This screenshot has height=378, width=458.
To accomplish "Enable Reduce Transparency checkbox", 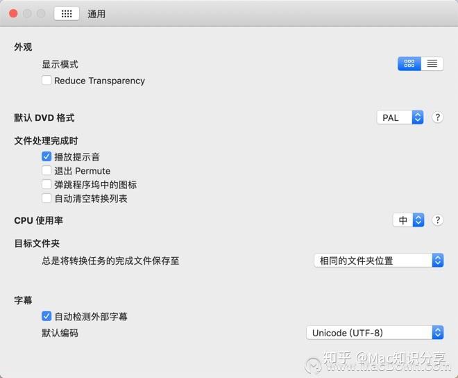I will point(46,80).
